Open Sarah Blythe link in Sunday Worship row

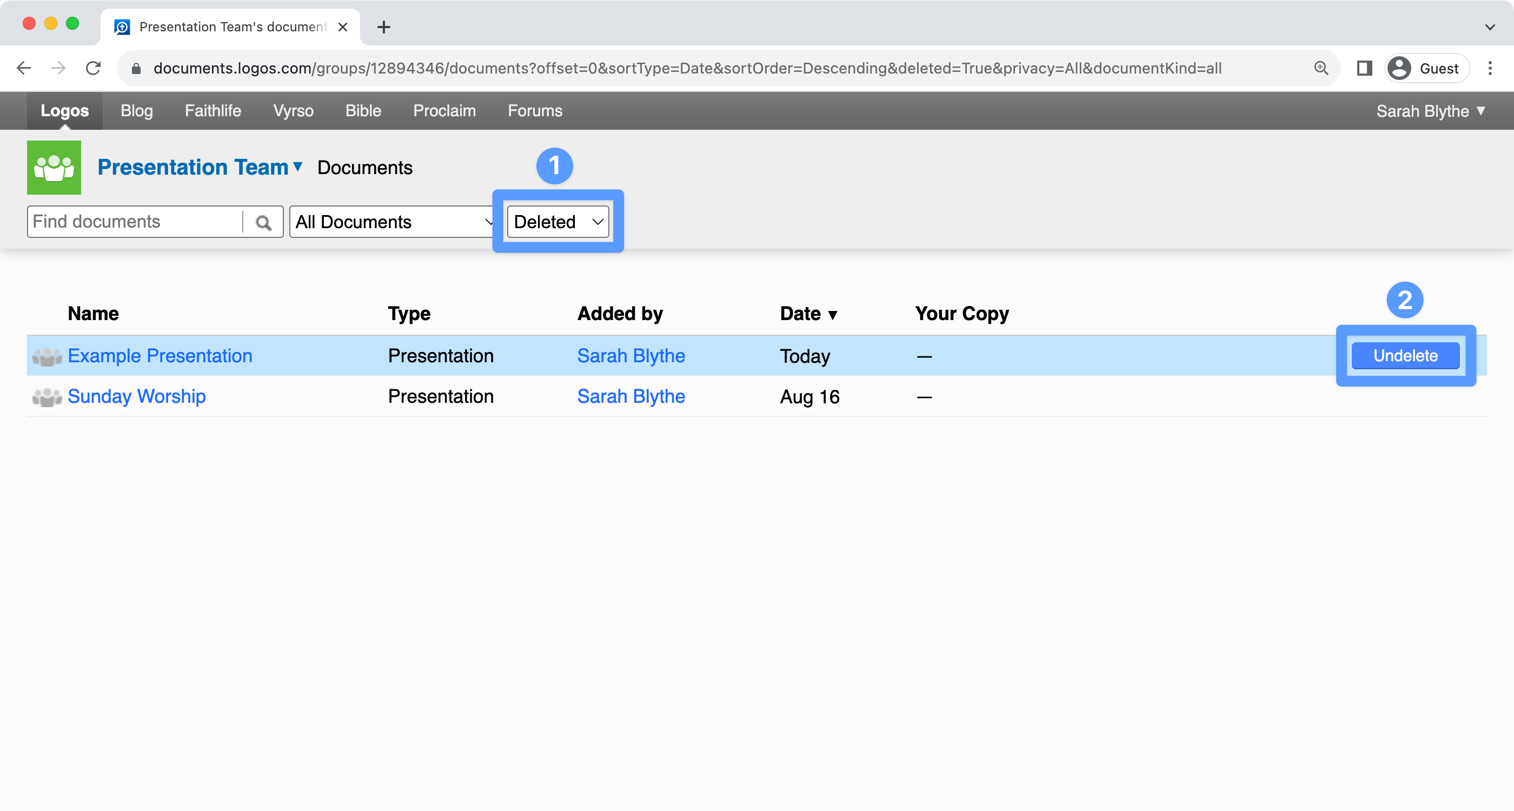coord(631,397)
